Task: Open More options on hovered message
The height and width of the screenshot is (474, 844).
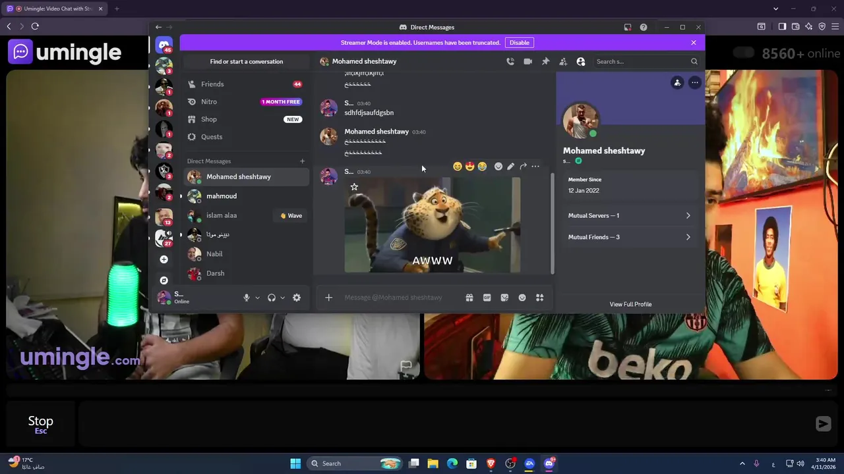Action: 535,167
